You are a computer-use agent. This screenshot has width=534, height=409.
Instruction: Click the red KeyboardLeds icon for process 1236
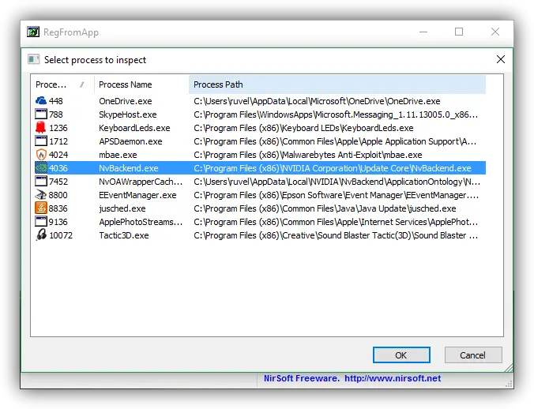coord(41,127)
